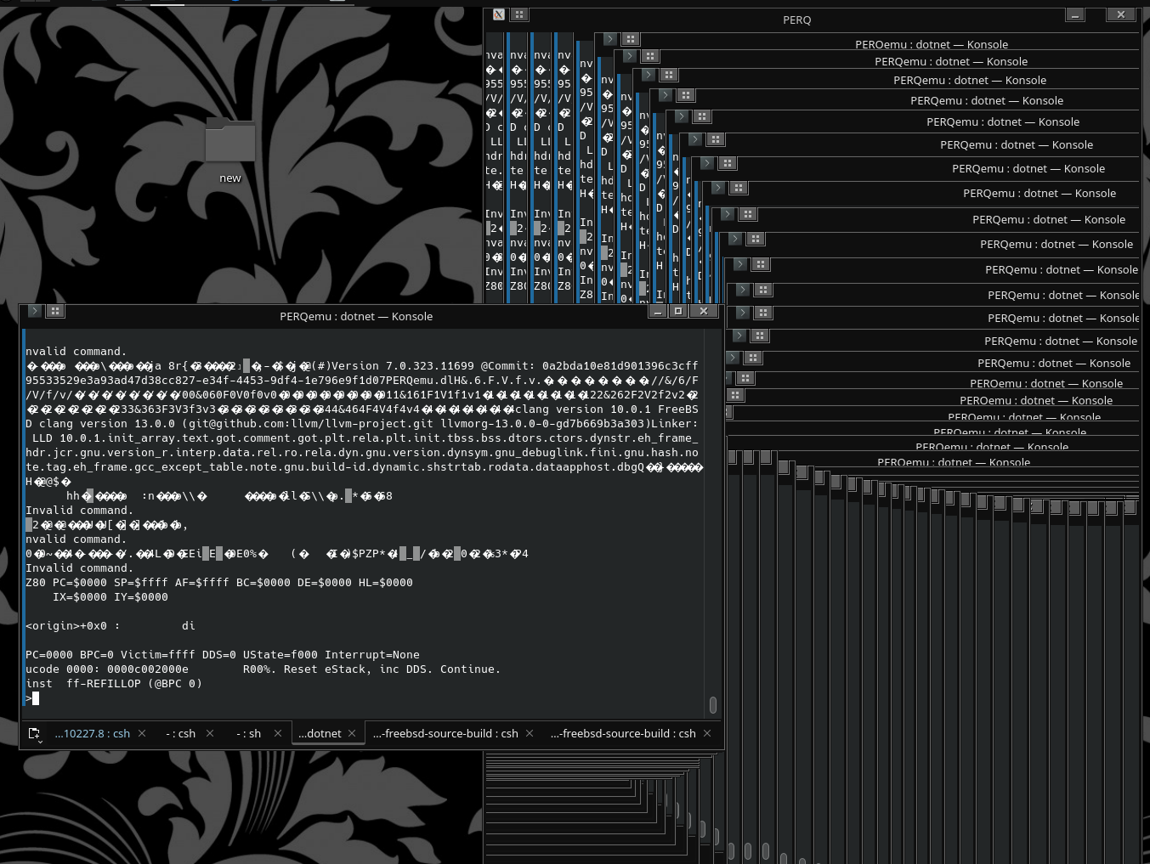The height and width of the screenshot is (864, 1150).
Task: Open the window menu icon of the front PERQemu Konsole
Action: 35,311
